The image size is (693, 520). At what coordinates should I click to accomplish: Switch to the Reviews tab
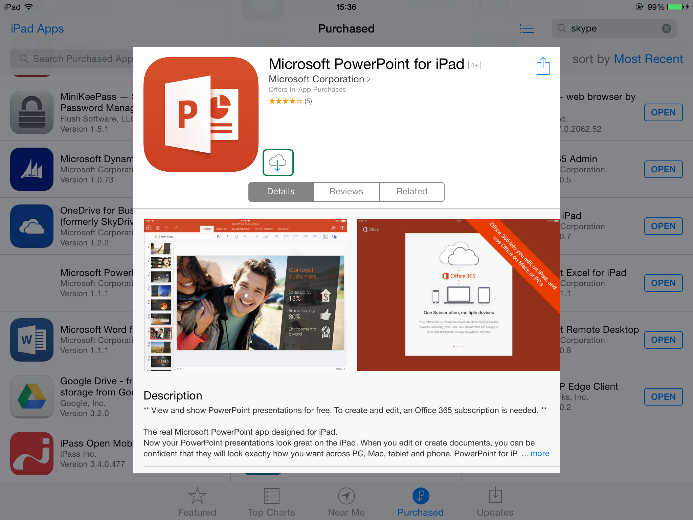pyautogui.click(x=346, y=192)
